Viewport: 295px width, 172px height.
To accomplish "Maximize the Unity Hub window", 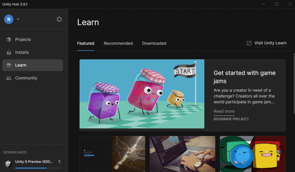I will [277, 4].
